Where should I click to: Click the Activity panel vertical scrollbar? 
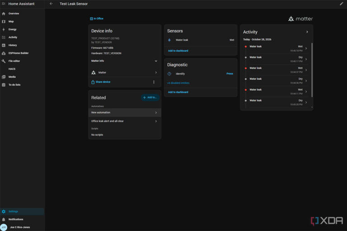[x=312, y=70]
